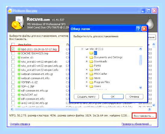Image resolution: width=165 pixels, height=134 pixels.
Task: Check the ave2-win32-int.info.gz checkbox
Action: (13, 103)
